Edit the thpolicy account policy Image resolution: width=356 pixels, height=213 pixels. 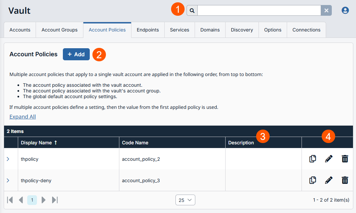coord(328,159)
